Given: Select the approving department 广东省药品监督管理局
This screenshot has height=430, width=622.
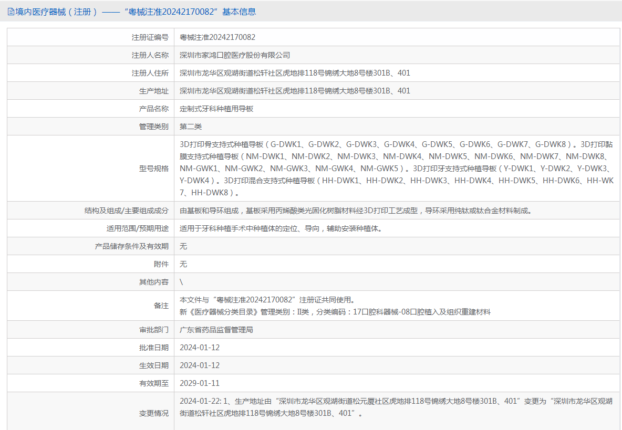Looking at the screenshot, I should [216, 330].
